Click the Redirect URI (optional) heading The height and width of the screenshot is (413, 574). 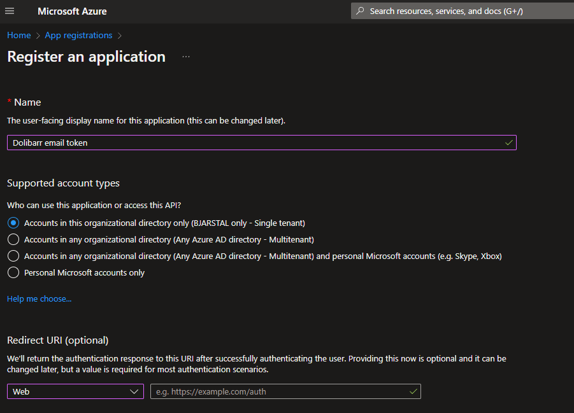(58, 340)
